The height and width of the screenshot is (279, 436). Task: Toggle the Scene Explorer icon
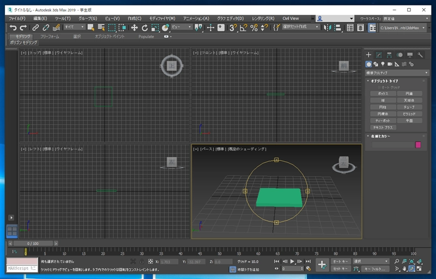click(350, 27)
